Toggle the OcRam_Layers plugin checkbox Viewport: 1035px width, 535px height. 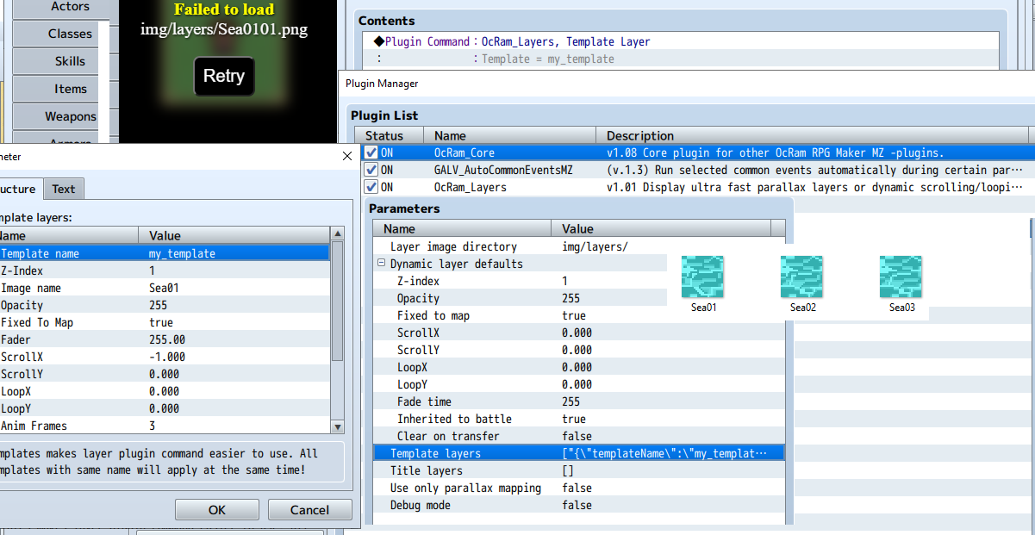(371, 187)
